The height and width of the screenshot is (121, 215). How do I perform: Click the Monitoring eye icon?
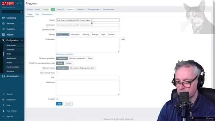(3, 18)
